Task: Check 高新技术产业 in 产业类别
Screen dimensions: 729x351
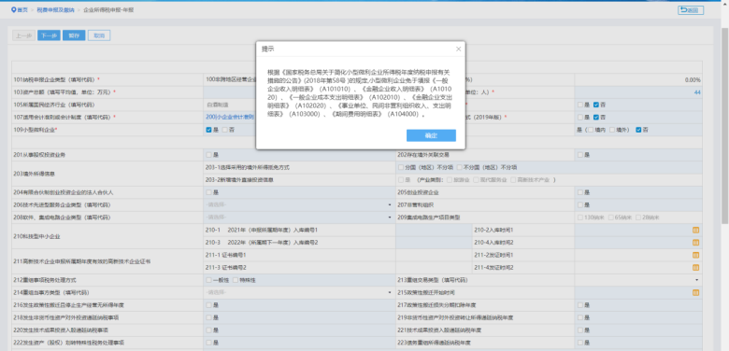Action: (513, 179)
